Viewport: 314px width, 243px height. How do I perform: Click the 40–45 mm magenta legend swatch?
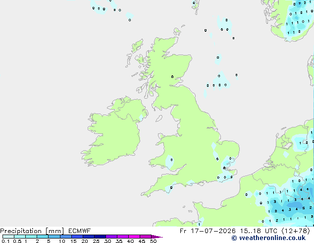[x=134, y=237]
